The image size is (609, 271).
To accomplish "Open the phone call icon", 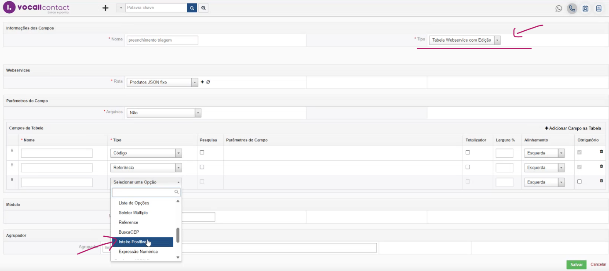I will (572, 8).
